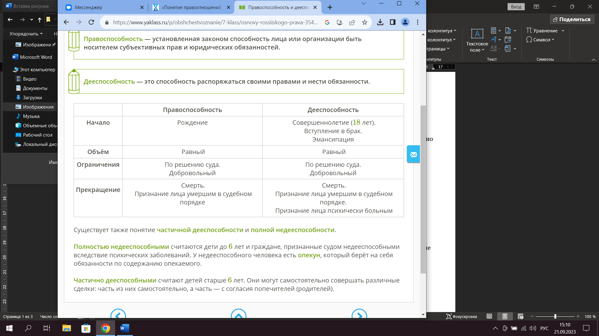This screenshot has width=599, height=336.
Task: Click the опекун term link
Action: (x=309, y=255)
